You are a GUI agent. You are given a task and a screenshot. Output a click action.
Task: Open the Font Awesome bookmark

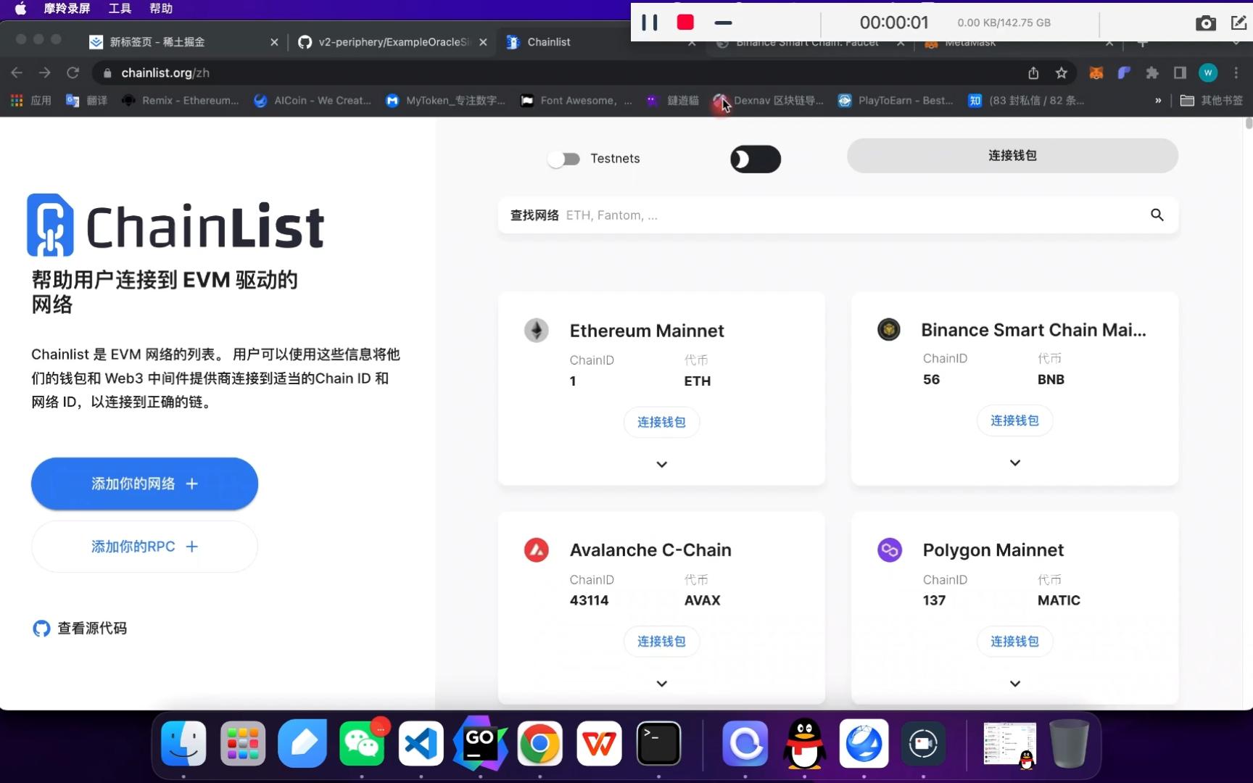point(576,101)
